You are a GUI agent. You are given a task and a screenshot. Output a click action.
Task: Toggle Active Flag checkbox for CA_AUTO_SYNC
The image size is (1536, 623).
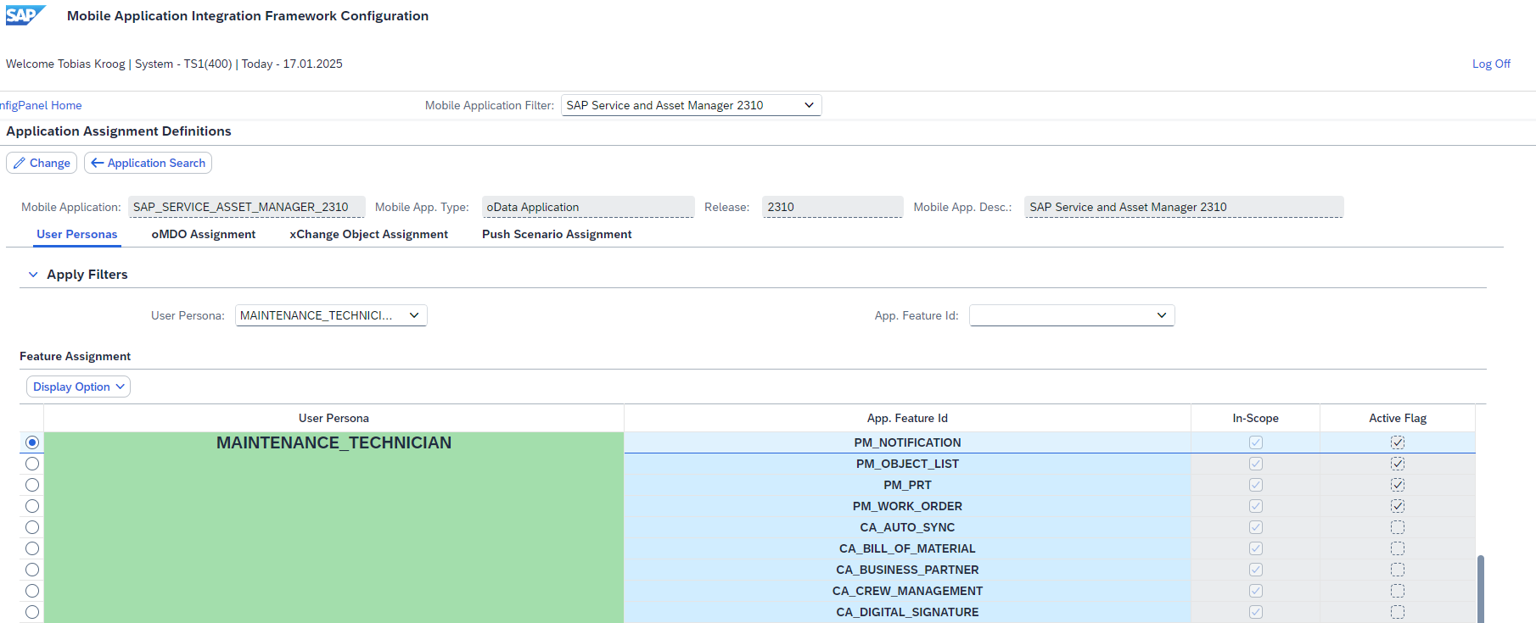point(1398,527)
